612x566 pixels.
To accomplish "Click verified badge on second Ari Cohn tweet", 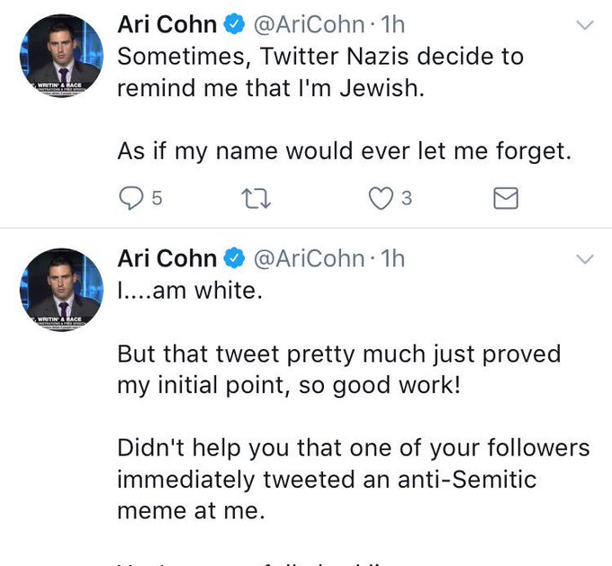I will (x=234, y=259).
